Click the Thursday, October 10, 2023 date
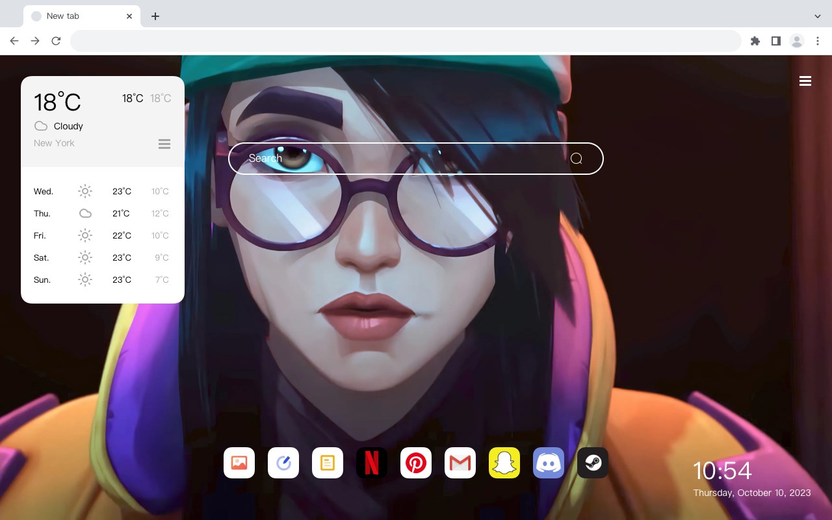The height and width of the screenshot is (520, 832). [x=752, y=493]
